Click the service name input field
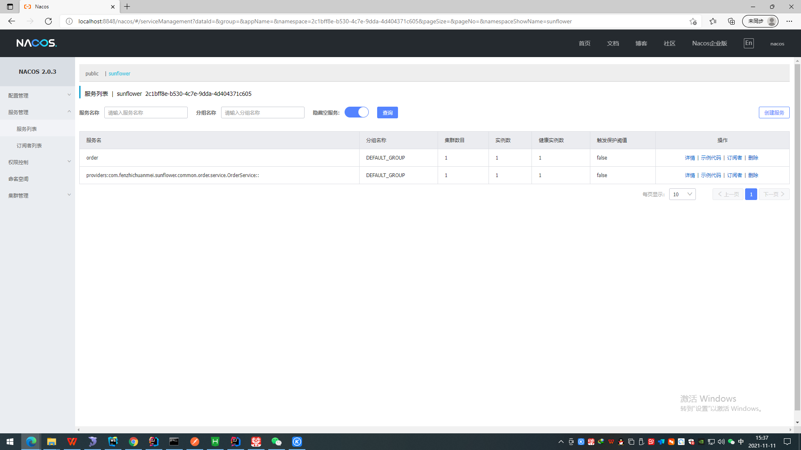 tap(146, 112)
